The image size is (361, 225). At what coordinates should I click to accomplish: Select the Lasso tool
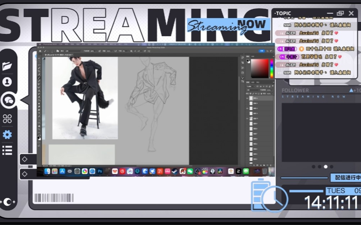point(39,65)
